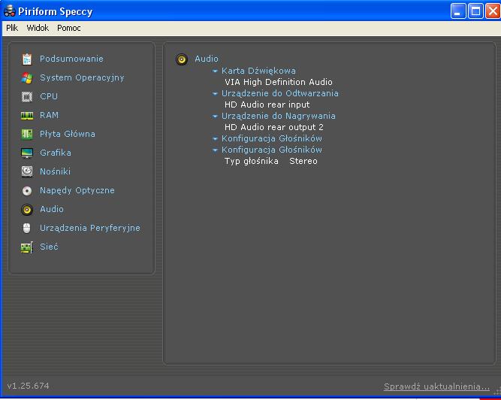Collapse Konfiguracja Głośników directly above Typ głośnika

pyautogui.click(x=216, y=150)
